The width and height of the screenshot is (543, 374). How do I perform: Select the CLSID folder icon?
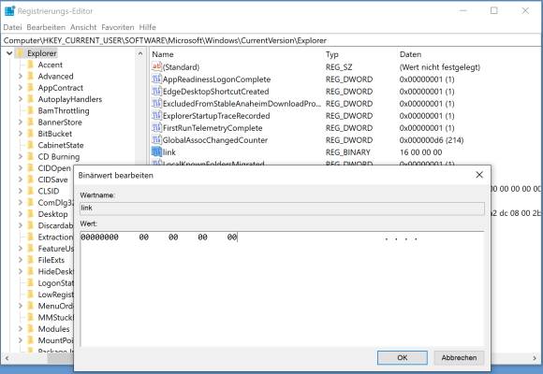tap(31, 191)
